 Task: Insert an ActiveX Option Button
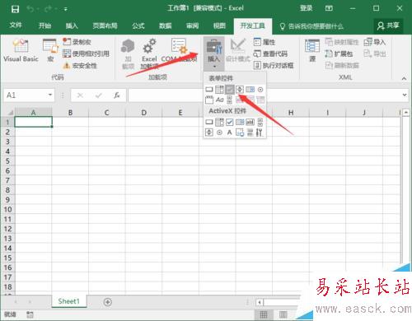pyautogui.click(x=219, y=133)
